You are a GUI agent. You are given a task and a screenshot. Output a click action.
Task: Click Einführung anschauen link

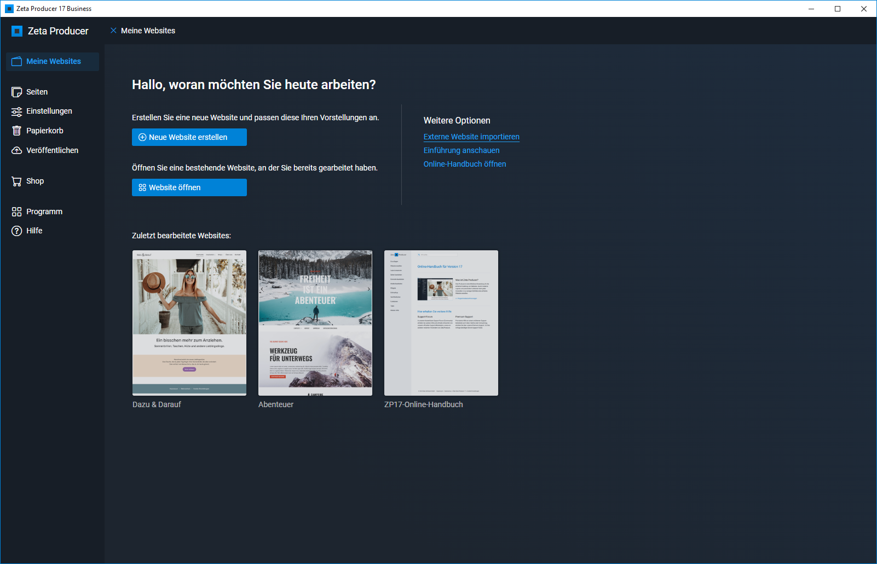[x=461, y=150]
